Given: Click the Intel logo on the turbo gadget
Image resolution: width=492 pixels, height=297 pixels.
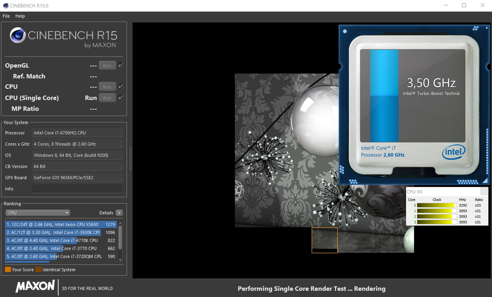Looking at the screenshot, I should (x=453, y=152).
